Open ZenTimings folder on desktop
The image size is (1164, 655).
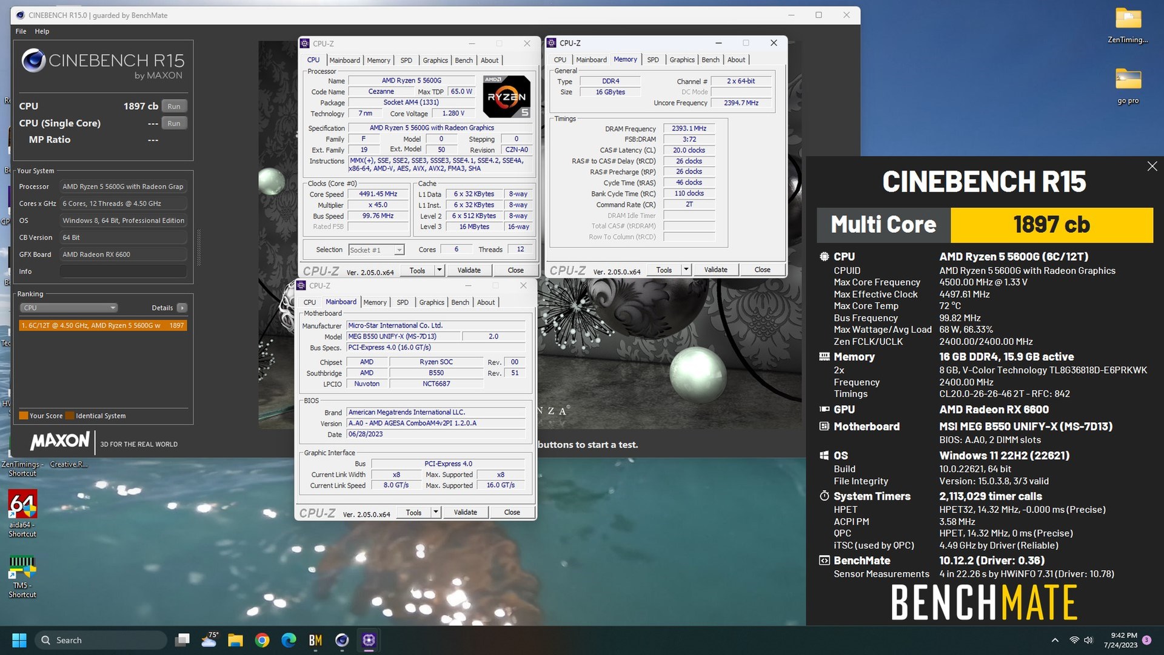1128,25
